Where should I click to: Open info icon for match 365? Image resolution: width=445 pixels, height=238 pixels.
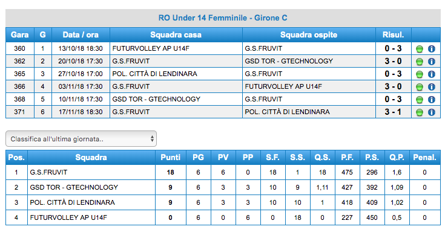tap(431, 74)
